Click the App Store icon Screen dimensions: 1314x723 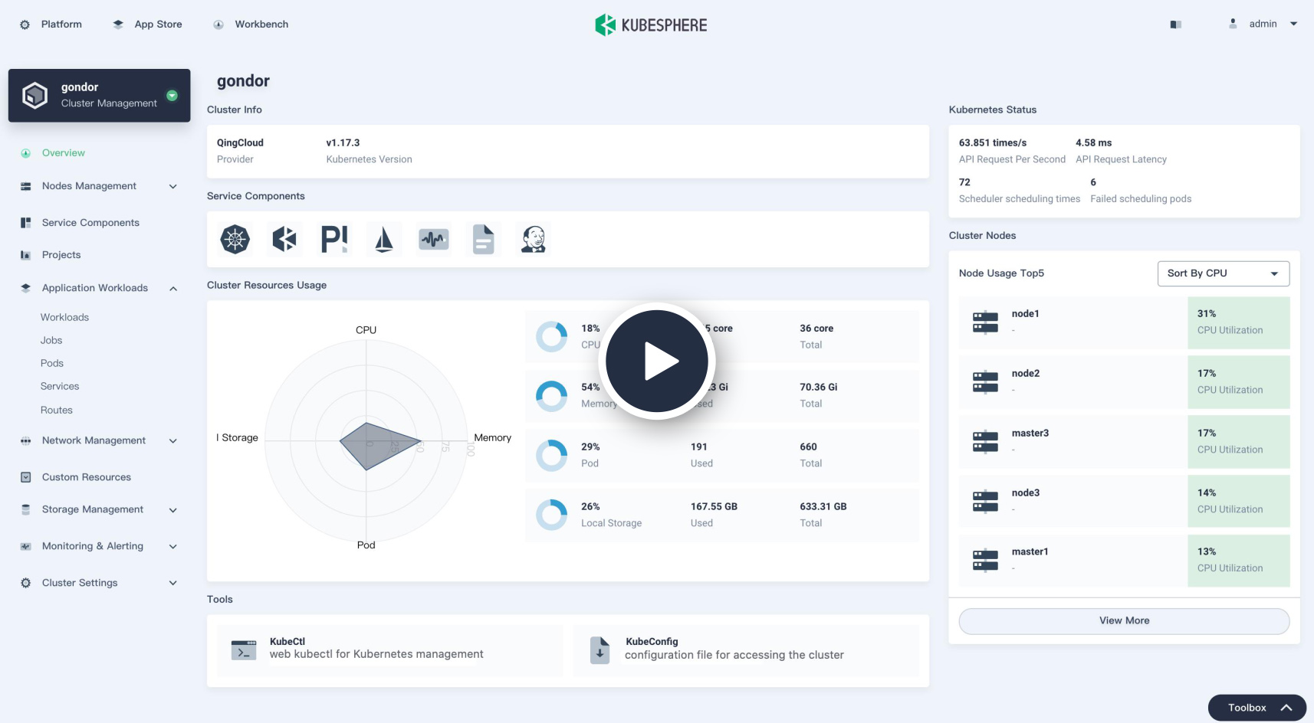[118, 25]
